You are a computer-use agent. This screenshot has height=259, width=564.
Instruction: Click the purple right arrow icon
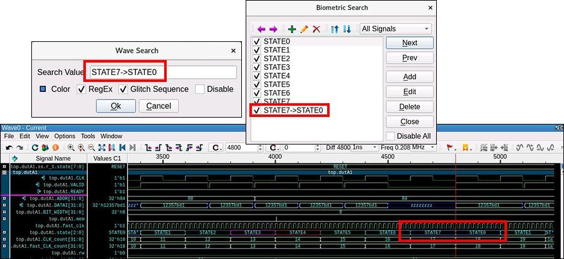273,29
